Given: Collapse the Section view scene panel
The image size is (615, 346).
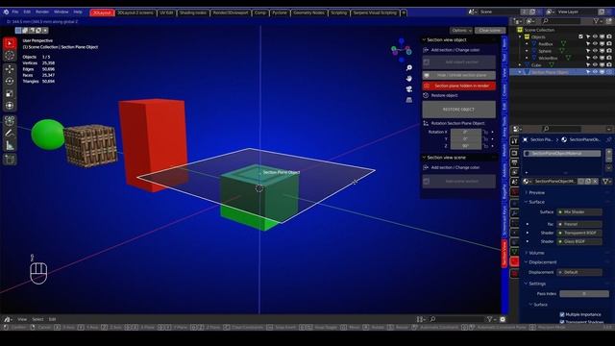Looking at the screenshot, I should [424, 158].
